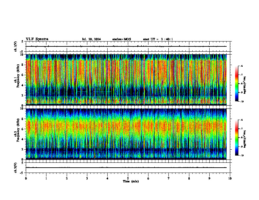Click the time axis tick label '9'
The height and width of the screenshot is (200, 259).
tap(209, 178)
